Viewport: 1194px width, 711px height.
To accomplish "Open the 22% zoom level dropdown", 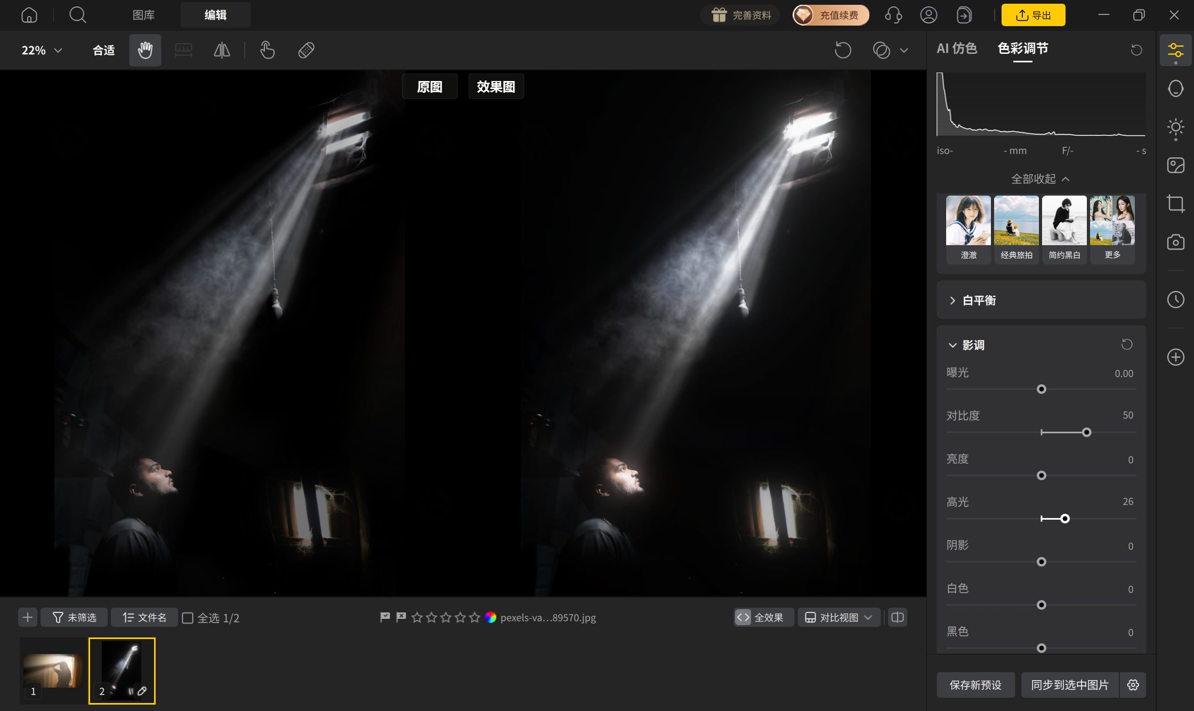I will (42, 50).
